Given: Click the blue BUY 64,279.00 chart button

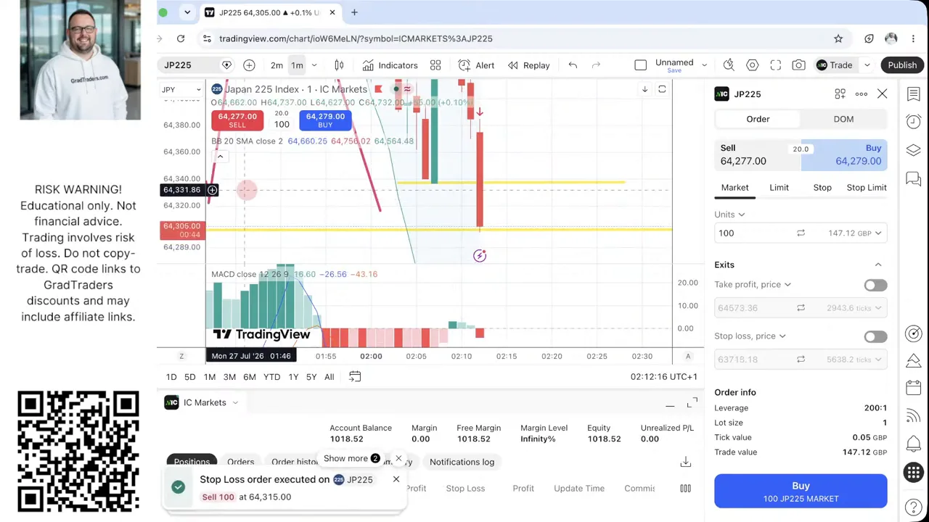Looking at the screenshot, I should tap(325, 120).
